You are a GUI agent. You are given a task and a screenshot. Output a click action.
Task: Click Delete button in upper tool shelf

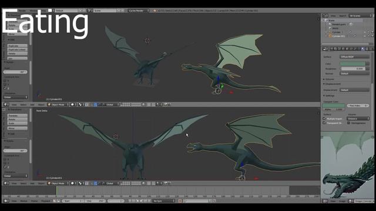[x=18, y=53]
